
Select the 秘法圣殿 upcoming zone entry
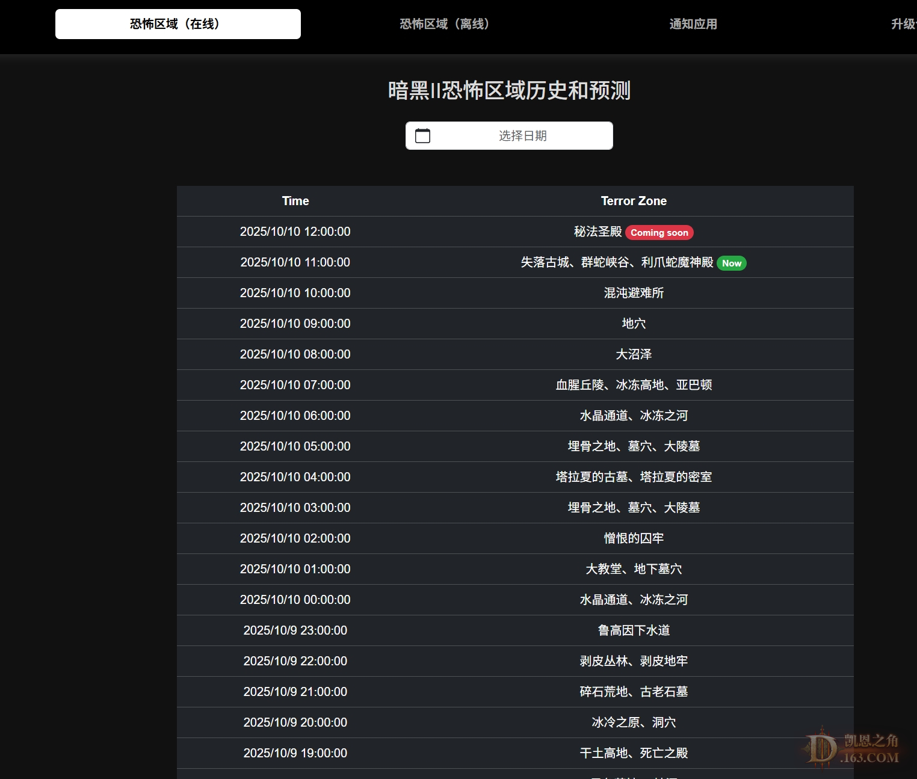pos(597,232)
